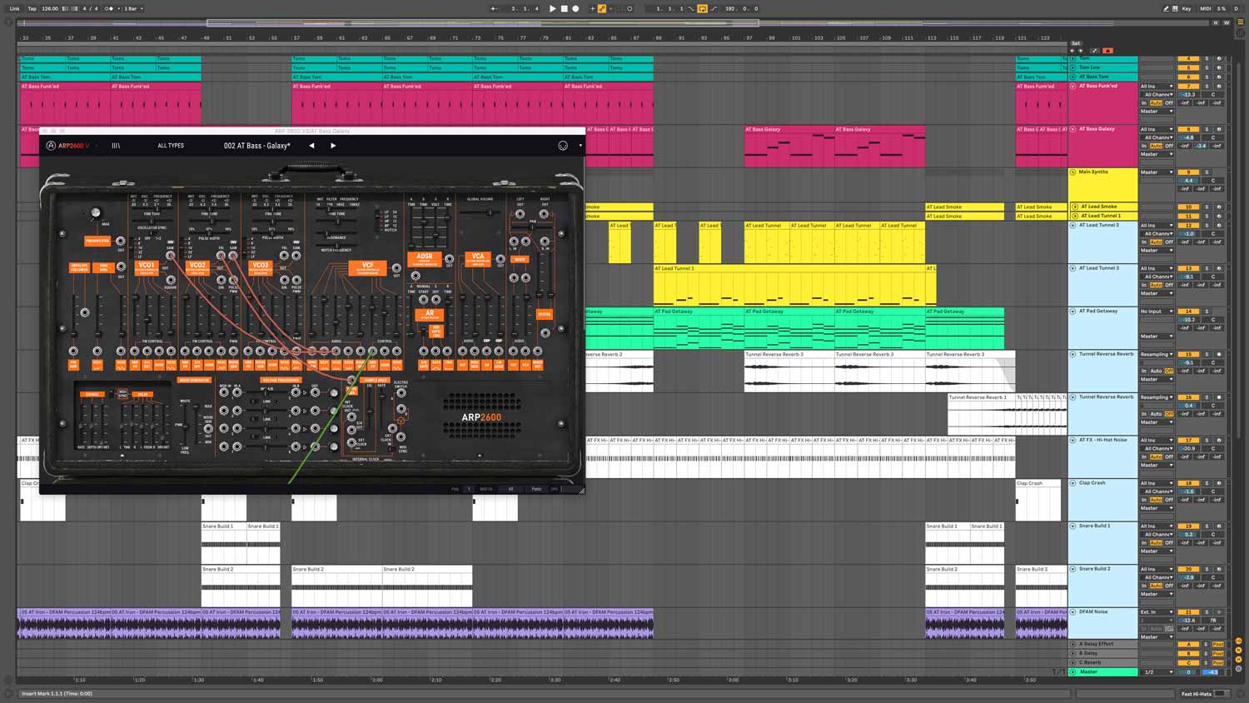Viewport: 1249px width, 703px height.
Task: Click the Stop button in transport
Action: click(x=564, y=8)
